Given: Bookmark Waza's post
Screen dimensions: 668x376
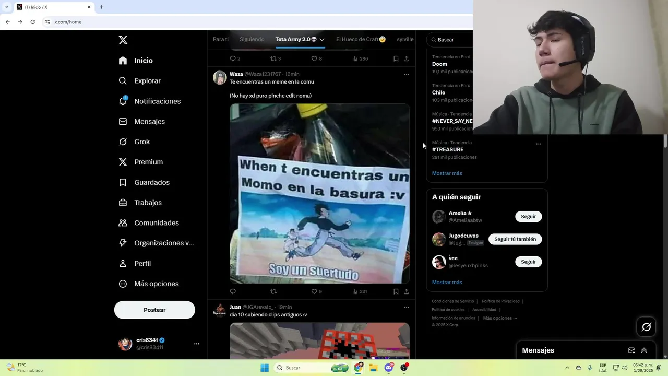Looking at the screenshot, I should 396,291.
